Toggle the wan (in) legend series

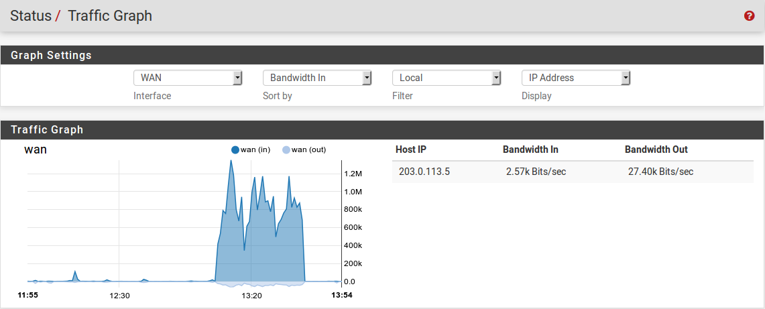point(251,149)
